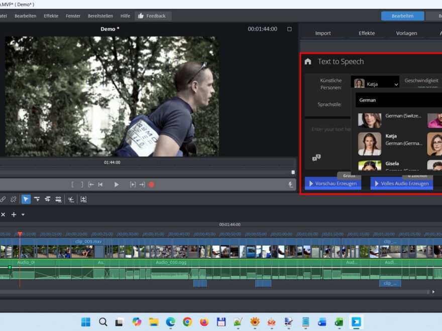Click the link clips icon
The width and height of the screenshot is (442, 331).
coord(4,199)
